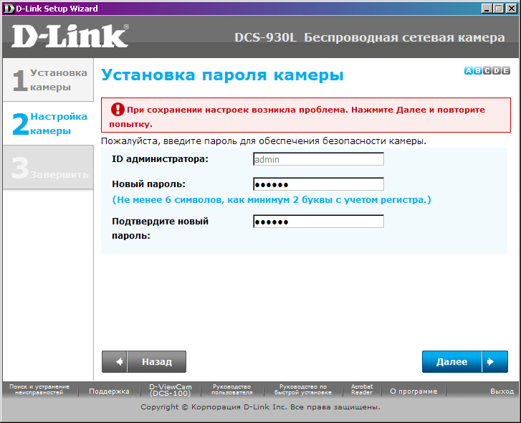Click Выход to exit the wizard
521x423 pixels.
502,391
